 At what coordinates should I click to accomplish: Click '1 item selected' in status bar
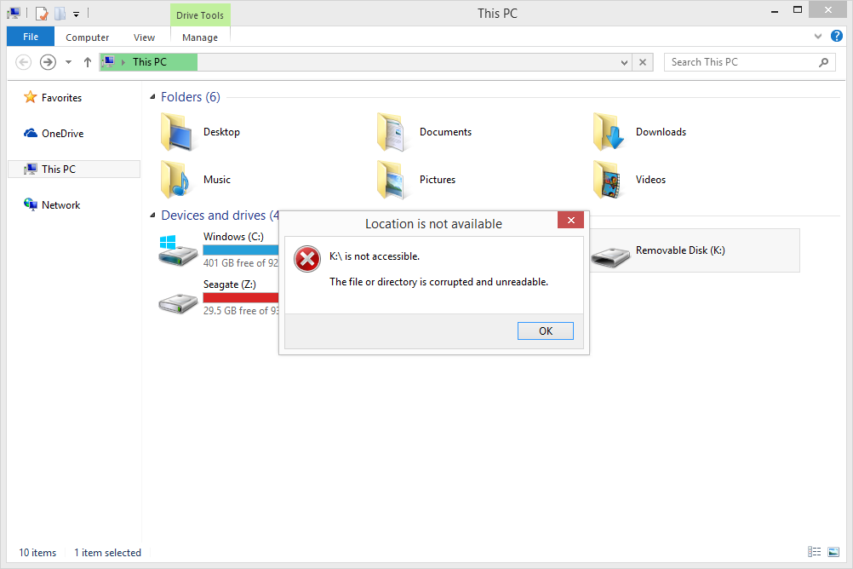click(x=108, y=552)
